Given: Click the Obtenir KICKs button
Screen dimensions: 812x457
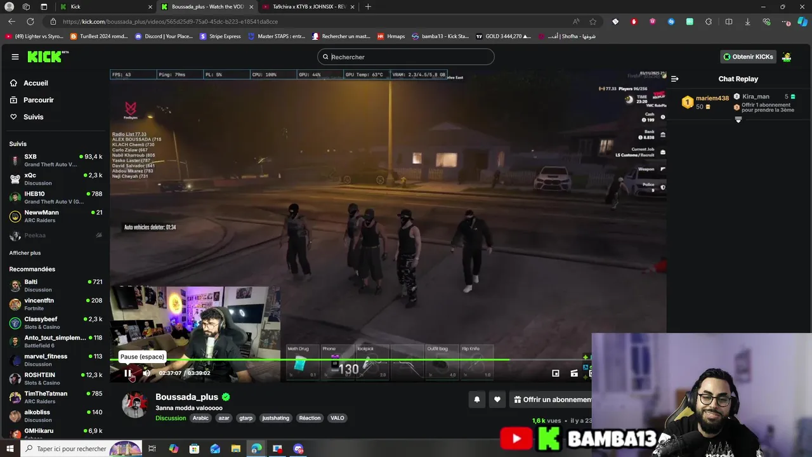Looking at the screenshot, I should coord(749,56).
